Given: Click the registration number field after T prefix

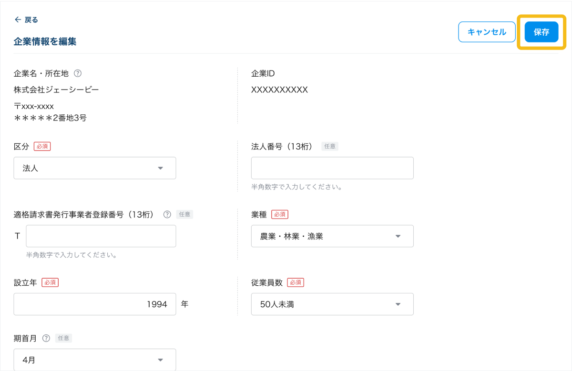Looking at the screenshot, I should pyautogui.click(x=101, y=236).
